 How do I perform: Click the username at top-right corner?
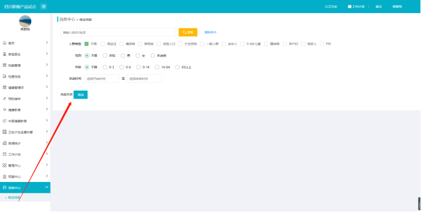coord(397,7)
